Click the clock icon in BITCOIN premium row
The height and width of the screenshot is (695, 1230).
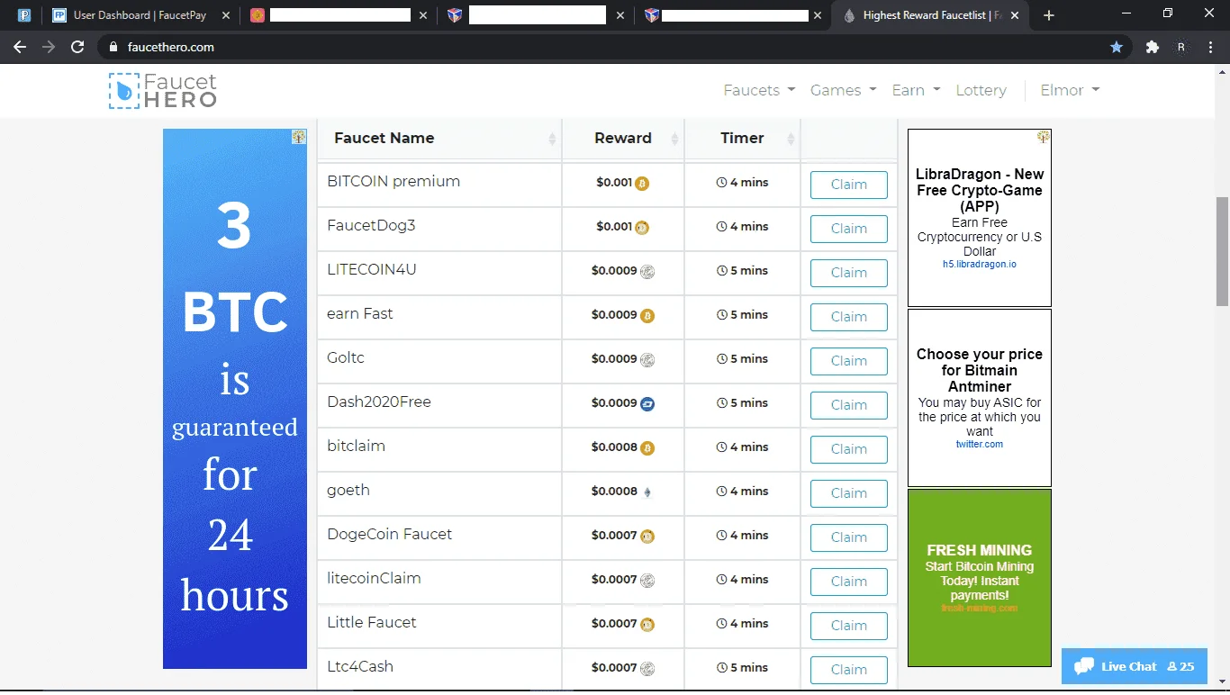click(x=721, y=183)
